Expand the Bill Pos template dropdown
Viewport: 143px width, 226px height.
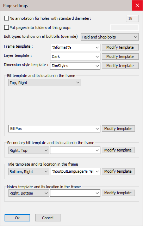tap(54, 129)
